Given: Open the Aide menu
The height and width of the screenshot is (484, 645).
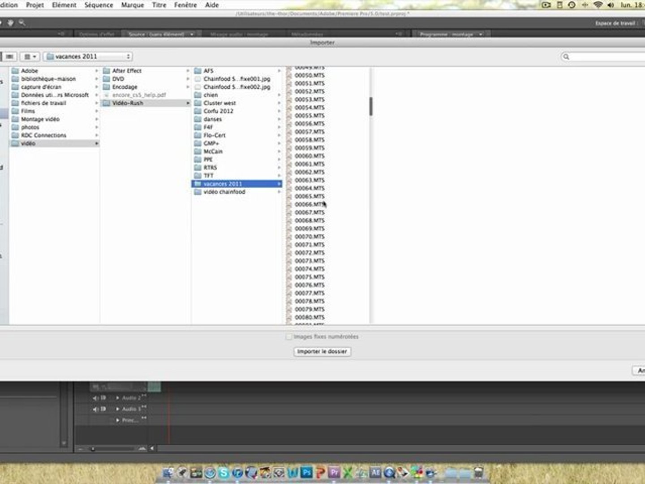Looking at the screenshot, I should point(212,5).
